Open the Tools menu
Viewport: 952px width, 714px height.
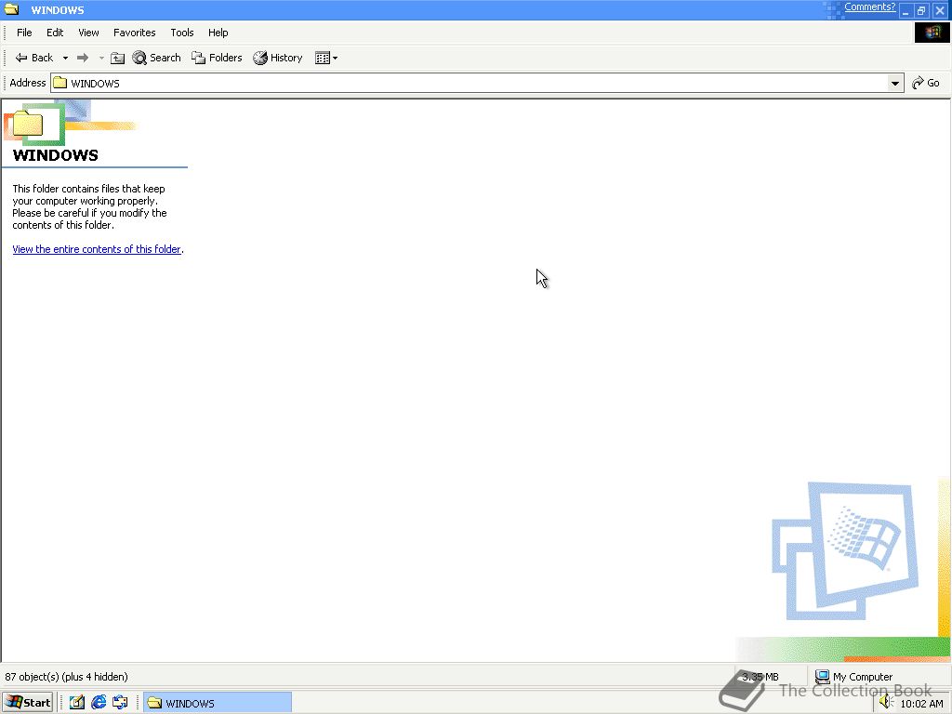[x=181, y=33]
